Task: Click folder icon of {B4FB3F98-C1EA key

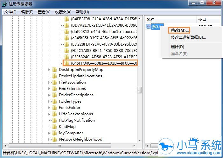Action: 66,19
